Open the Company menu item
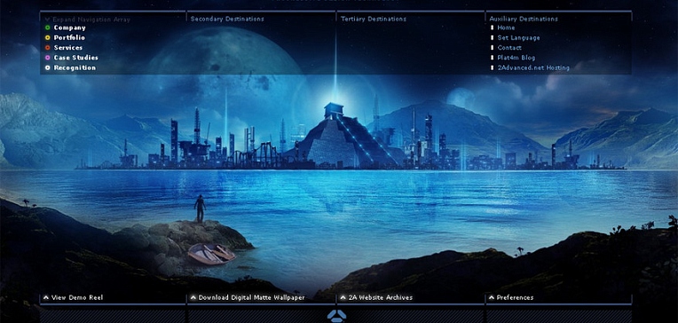The image size is (678, 323). click(69, 28)
